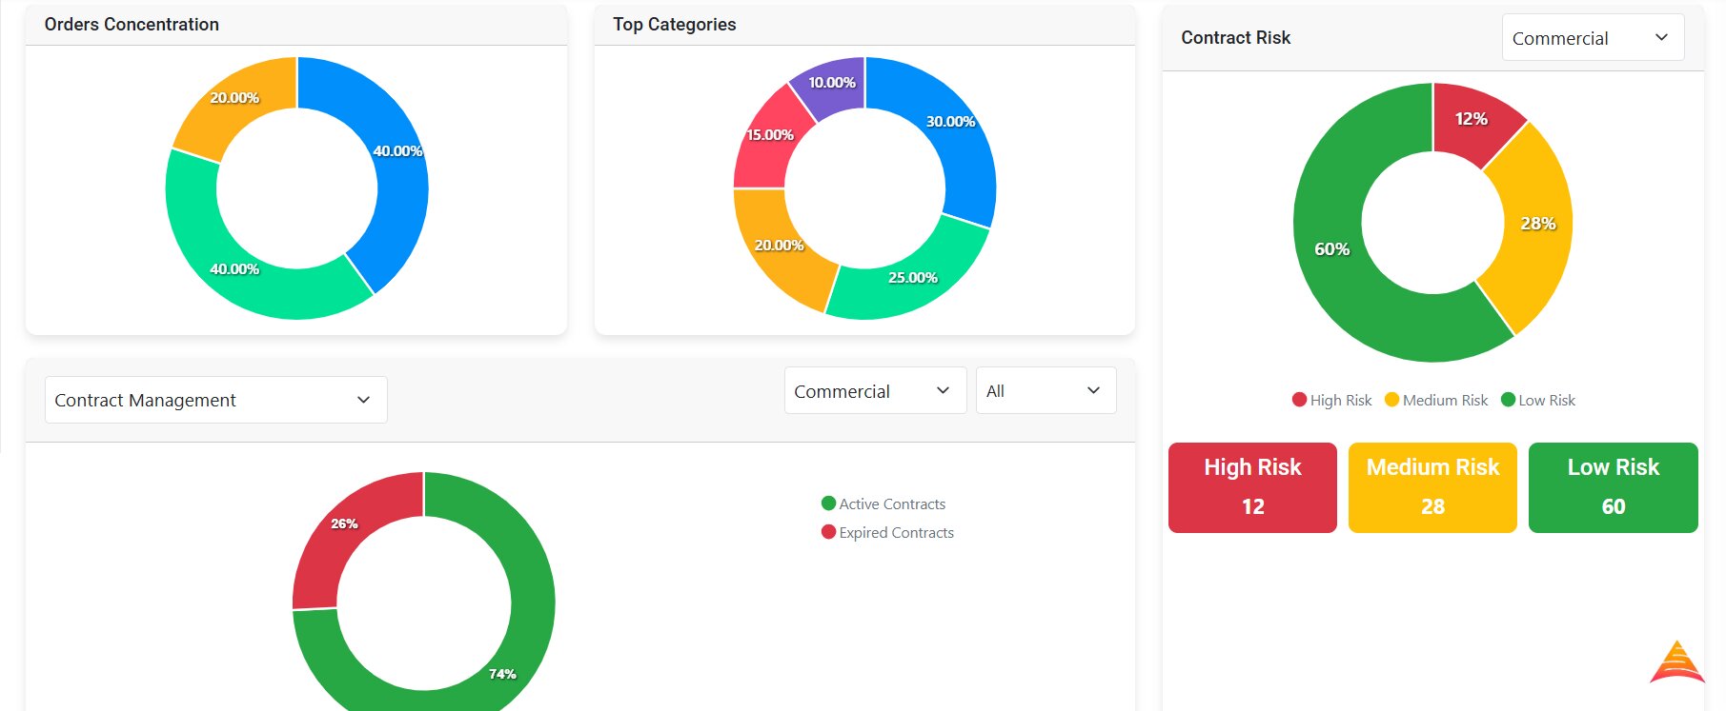Toggle the High Risk legend item
The height and width of the screenshot is (711, 1726).
(1331, 401)
